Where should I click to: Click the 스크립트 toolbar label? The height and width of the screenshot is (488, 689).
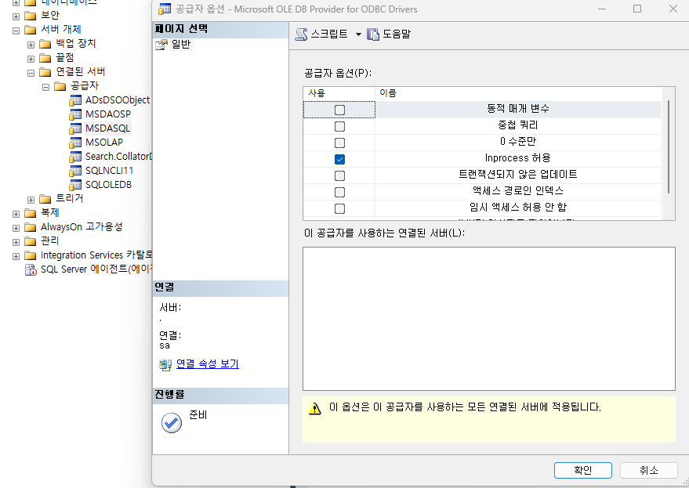tap(329, 34)
